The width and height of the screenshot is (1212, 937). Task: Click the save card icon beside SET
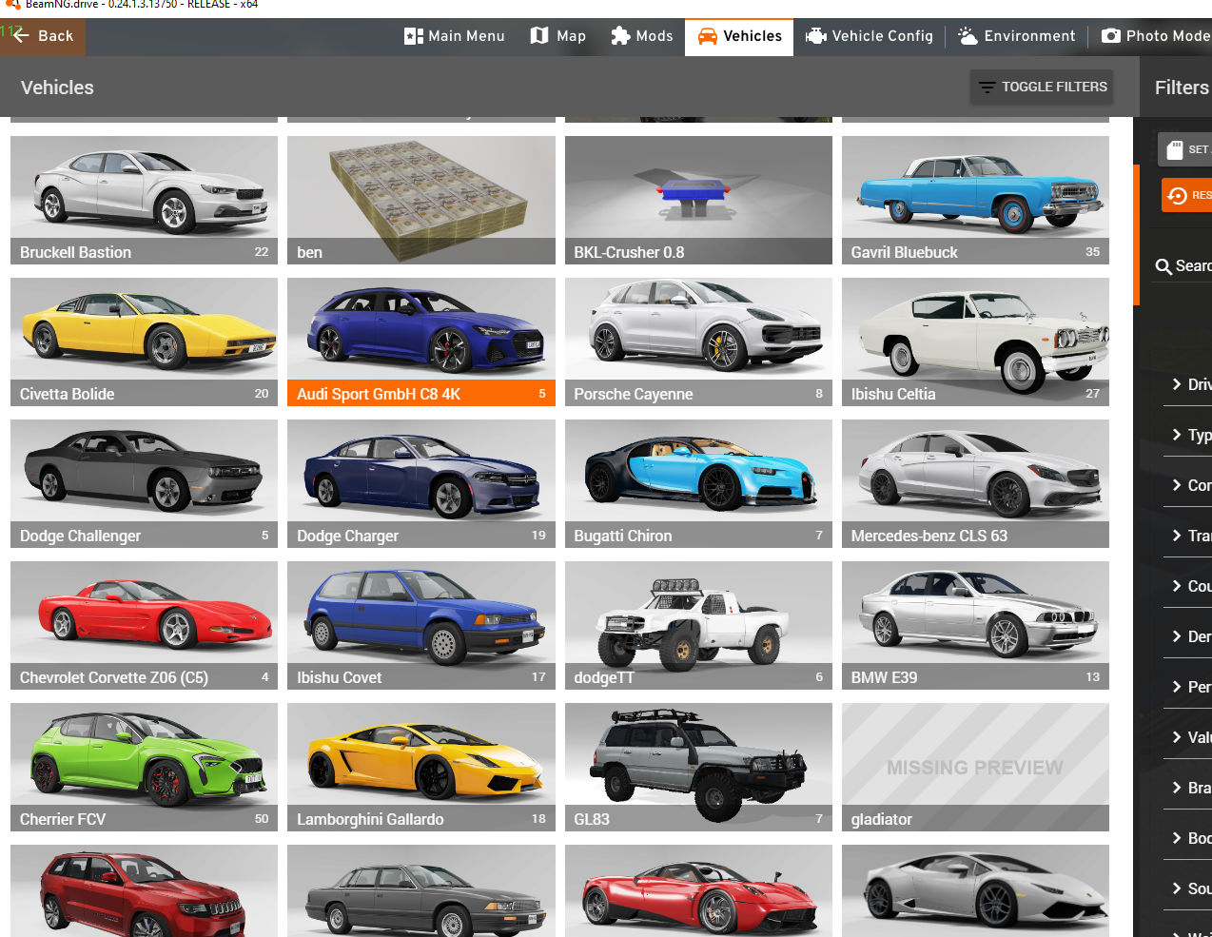(x=1175, y=149)
